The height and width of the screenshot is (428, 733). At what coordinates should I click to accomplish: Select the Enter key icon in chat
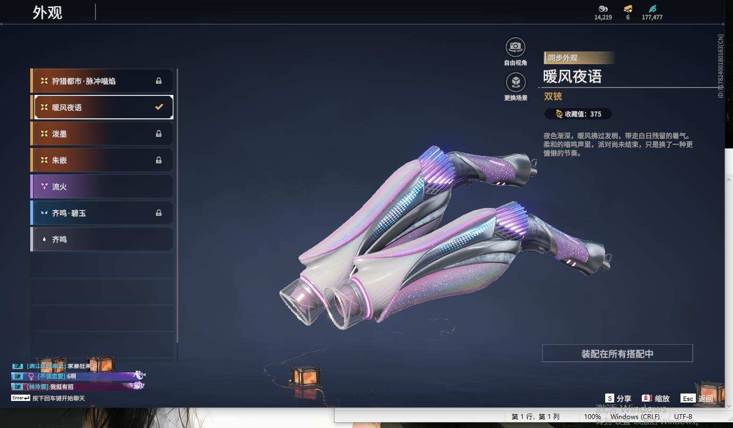click(x=20, y=398)
